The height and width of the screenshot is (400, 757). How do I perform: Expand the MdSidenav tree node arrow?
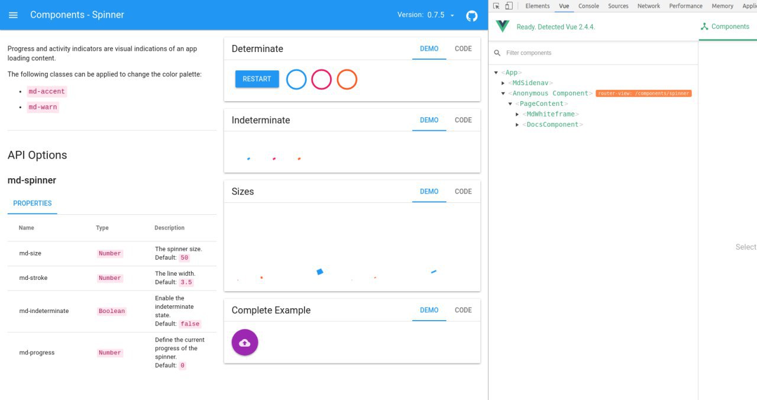click(x=503, y=83)
